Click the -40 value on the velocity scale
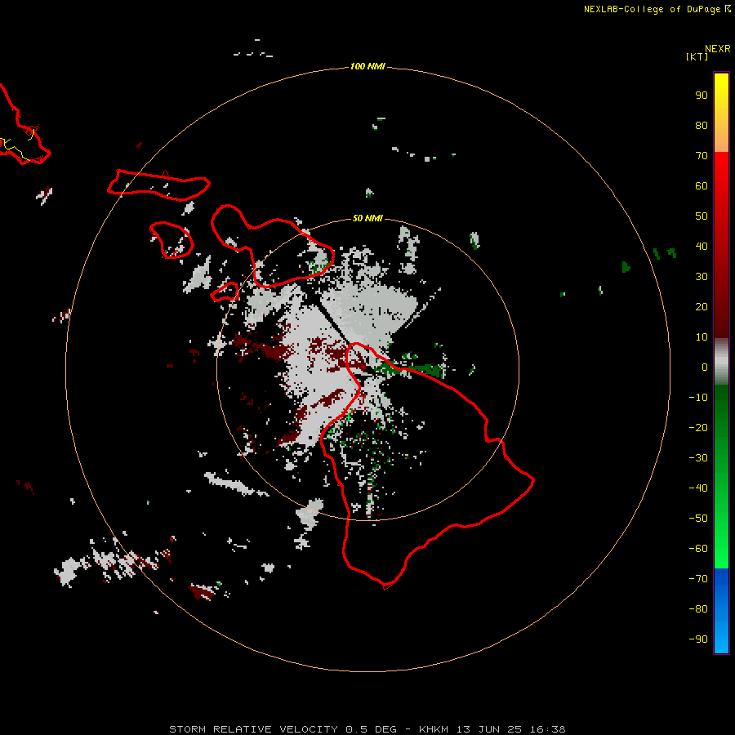This screenshot has height=735, width=735. point(698,488)
